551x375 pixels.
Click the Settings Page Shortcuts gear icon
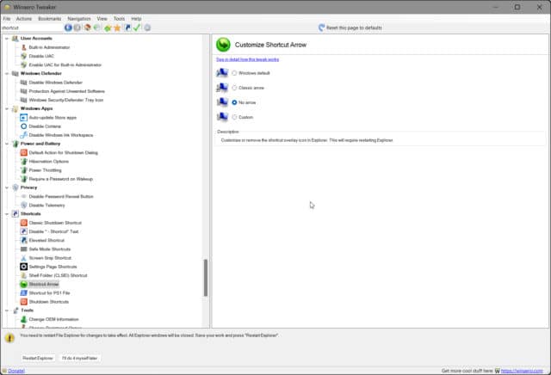[x=23, y=267]
